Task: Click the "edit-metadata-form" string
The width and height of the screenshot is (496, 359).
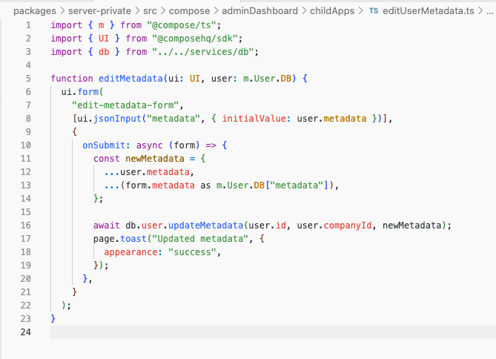Action: pyautogui.click(x=125, y=105)
